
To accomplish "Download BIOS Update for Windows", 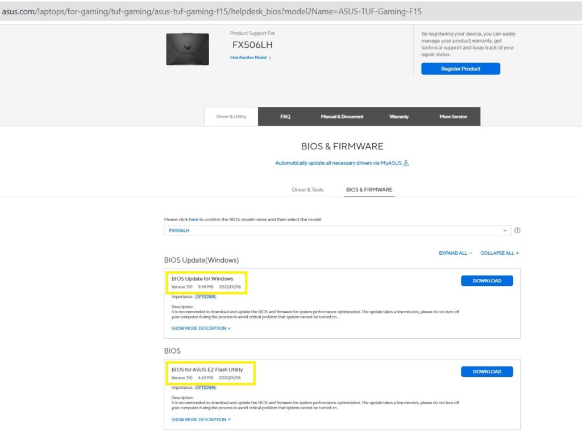I will point(487,281).
